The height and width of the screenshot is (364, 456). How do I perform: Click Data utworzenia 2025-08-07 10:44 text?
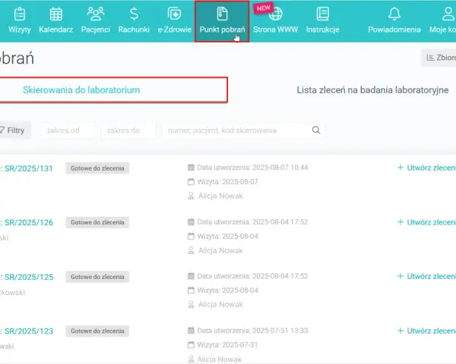pos(252,168)
